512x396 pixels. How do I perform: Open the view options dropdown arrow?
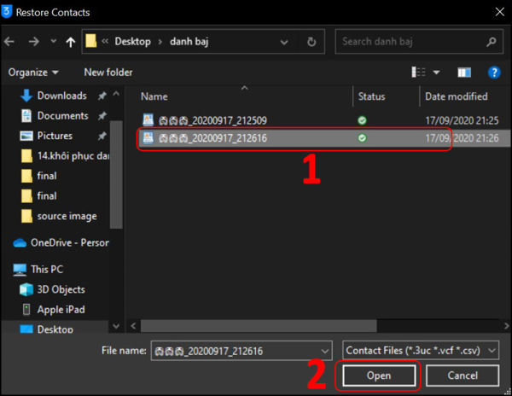(437, 73)
